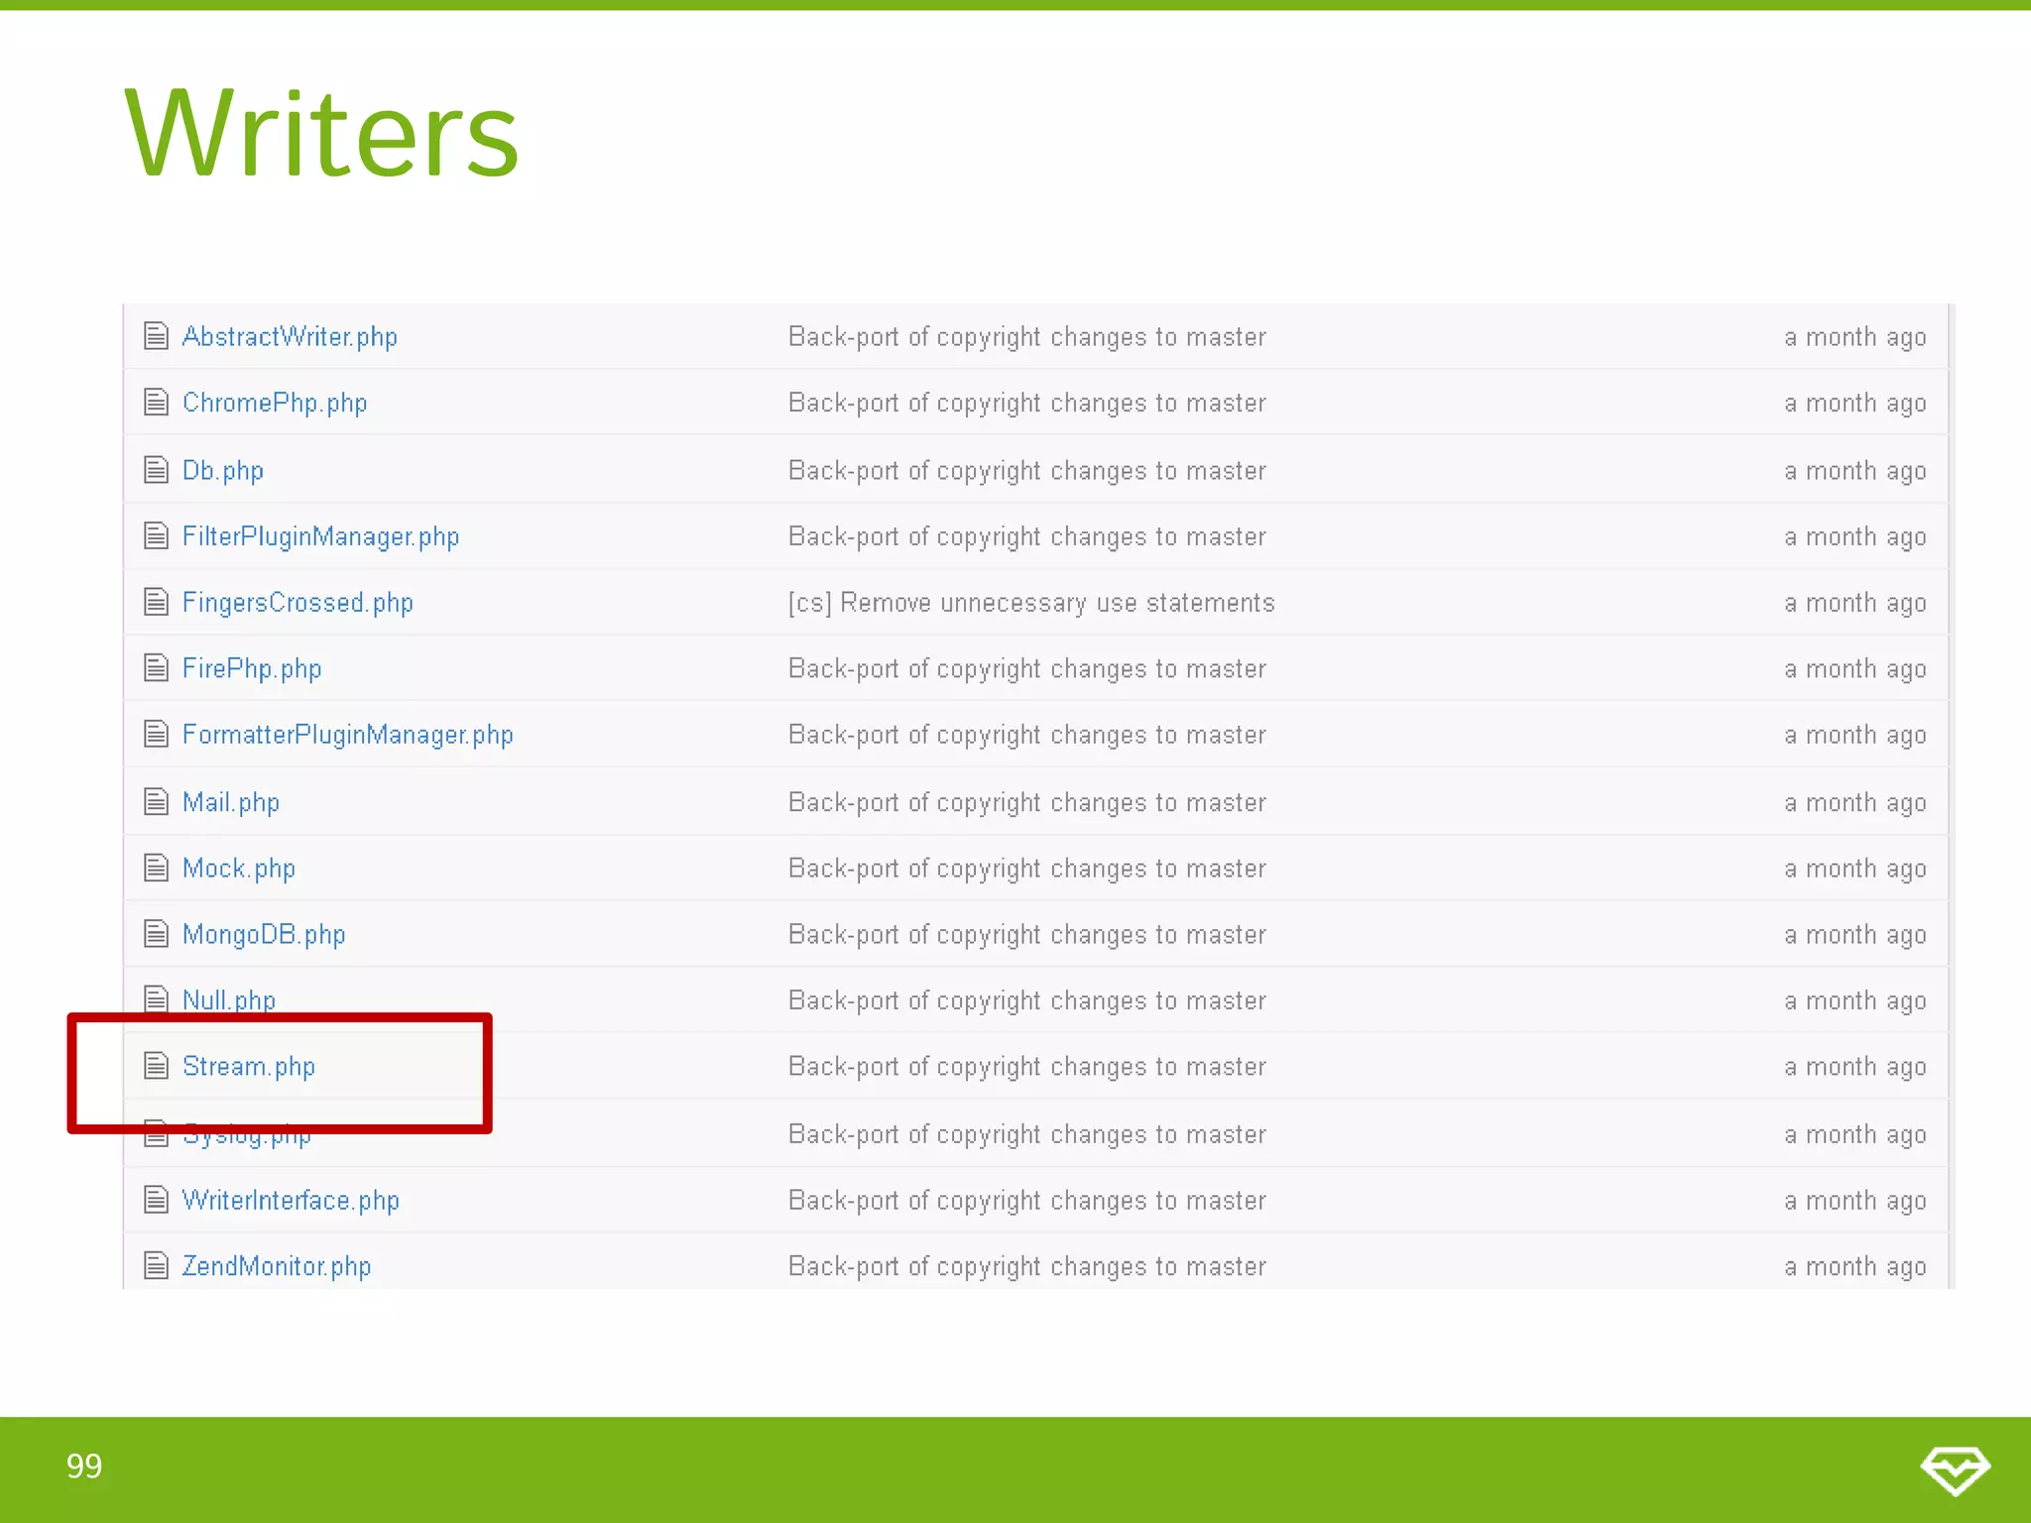Click file icon next to Mock.php

[x=156, y=868]
